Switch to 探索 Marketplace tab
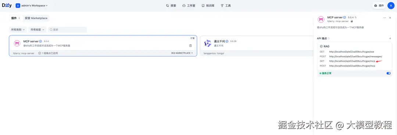Viewport: 397px width, 135px height. pos(36,18)
